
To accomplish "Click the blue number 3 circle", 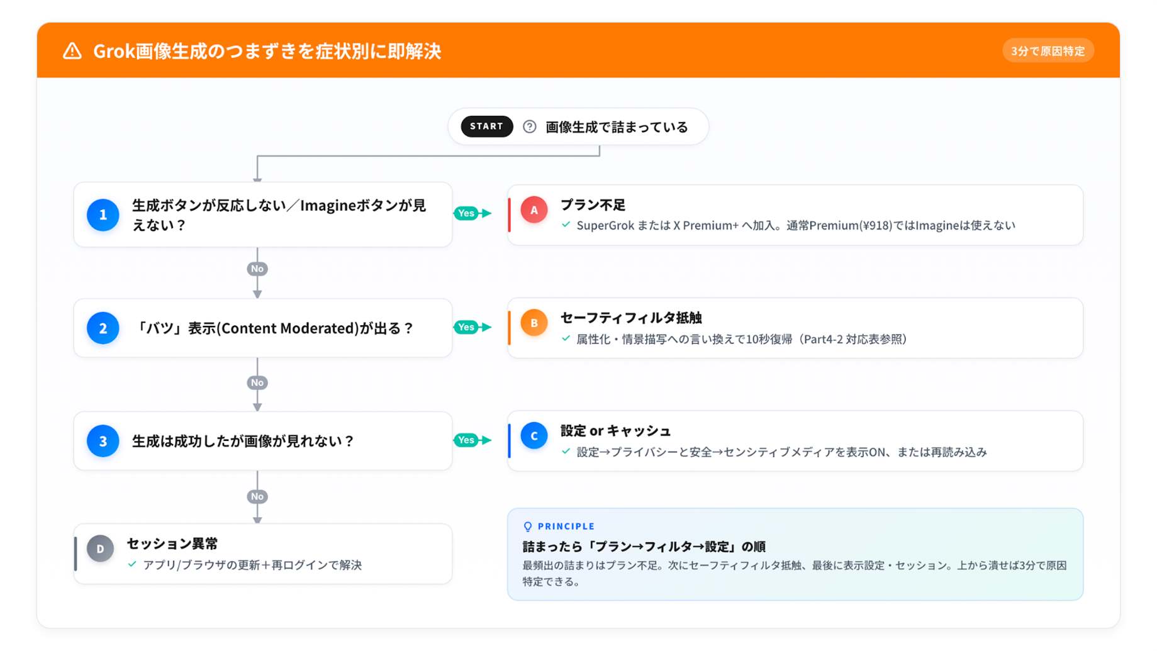I will [x=103, y=441].
